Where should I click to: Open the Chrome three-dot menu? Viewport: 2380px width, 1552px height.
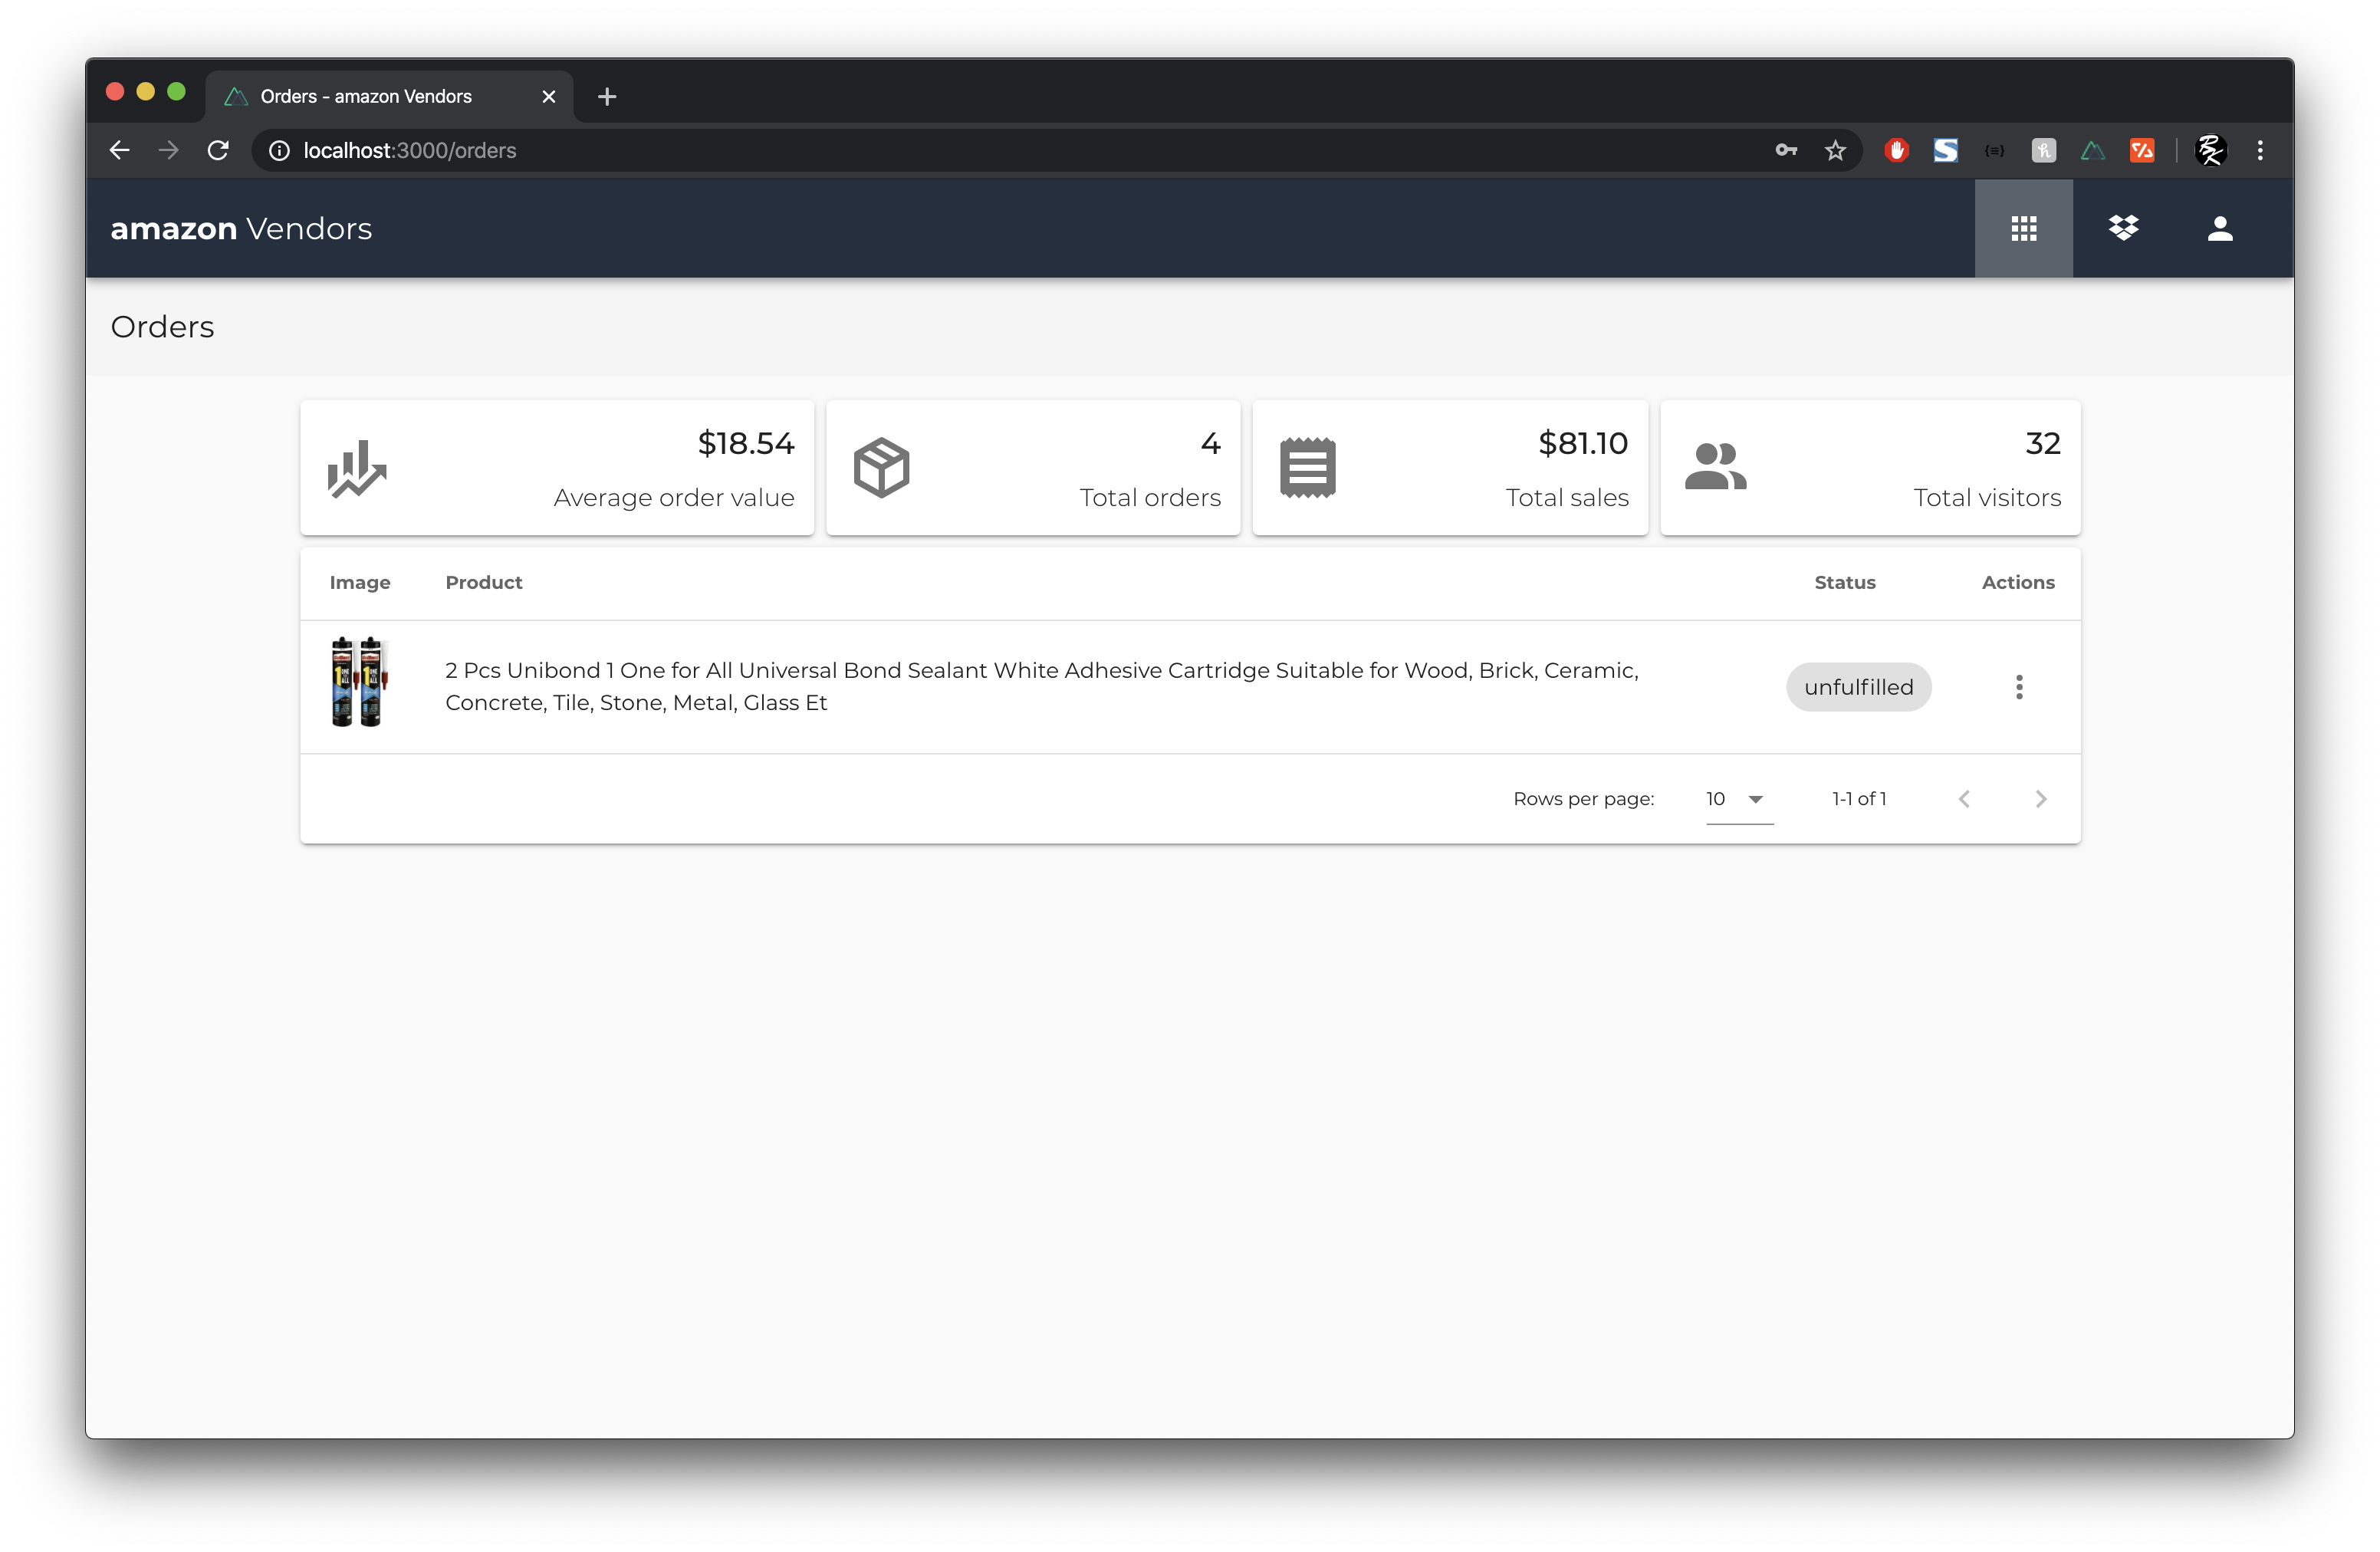click(2259, 151)
